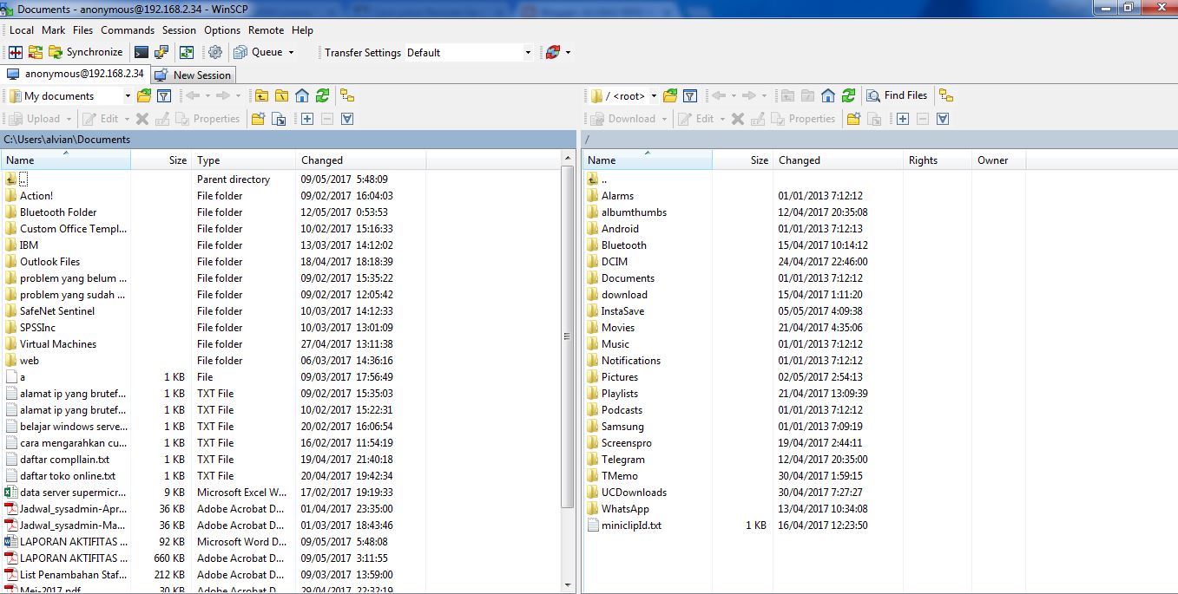This screenshot has width=1178, height=594.
Task: Click the Synchronize button
Action: point(85,52)
